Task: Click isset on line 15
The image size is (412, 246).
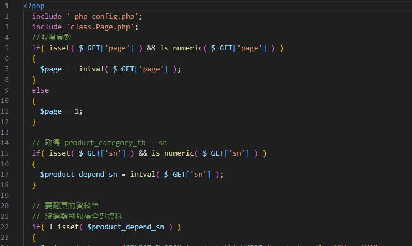Action: 59,153
